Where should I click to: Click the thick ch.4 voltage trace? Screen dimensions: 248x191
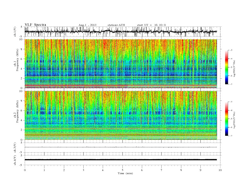tap(121, 160)
